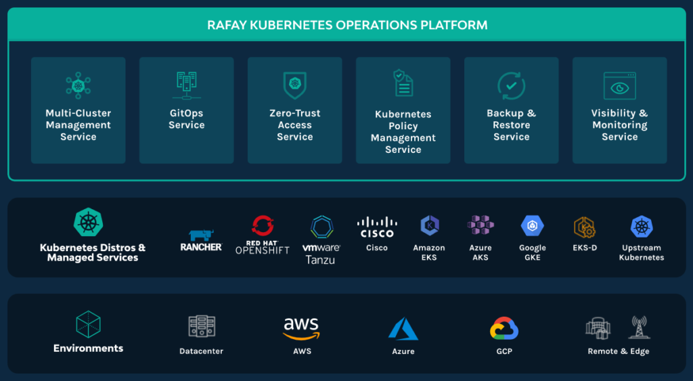Select the Kubernetes Policy Management Service label
Viewport: 693px width, 381px height.
point(403,132)
